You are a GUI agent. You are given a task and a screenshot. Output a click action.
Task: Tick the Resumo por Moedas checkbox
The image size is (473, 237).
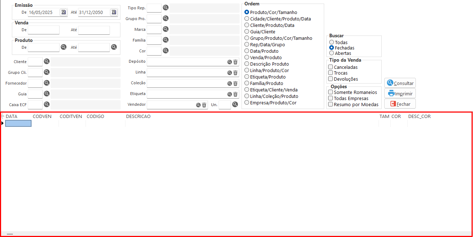pyautogui.click(x=331, y=104)
